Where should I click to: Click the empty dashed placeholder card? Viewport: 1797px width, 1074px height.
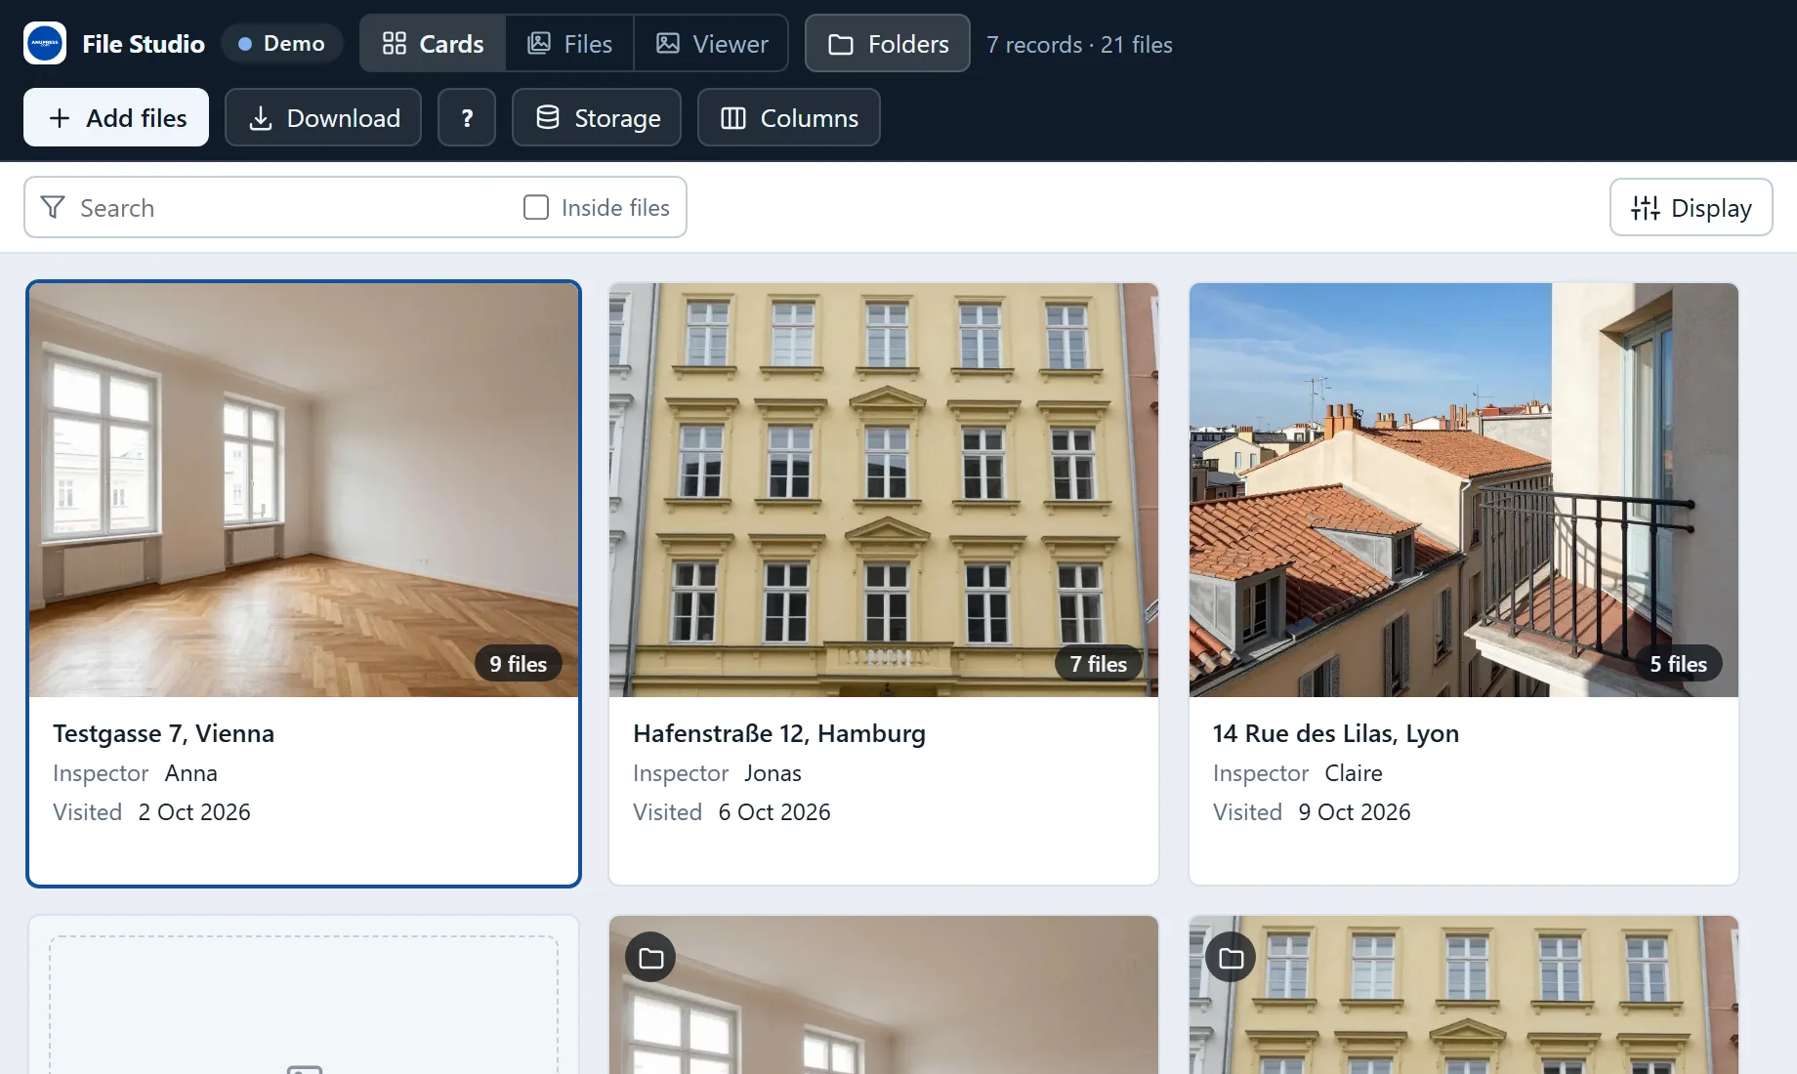pos(304,996)
